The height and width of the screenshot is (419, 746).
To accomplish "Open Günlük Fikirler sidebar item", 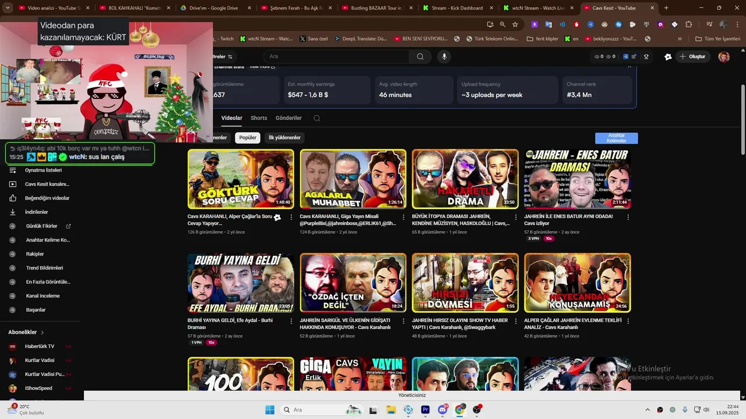I will [x=40, y=226].
